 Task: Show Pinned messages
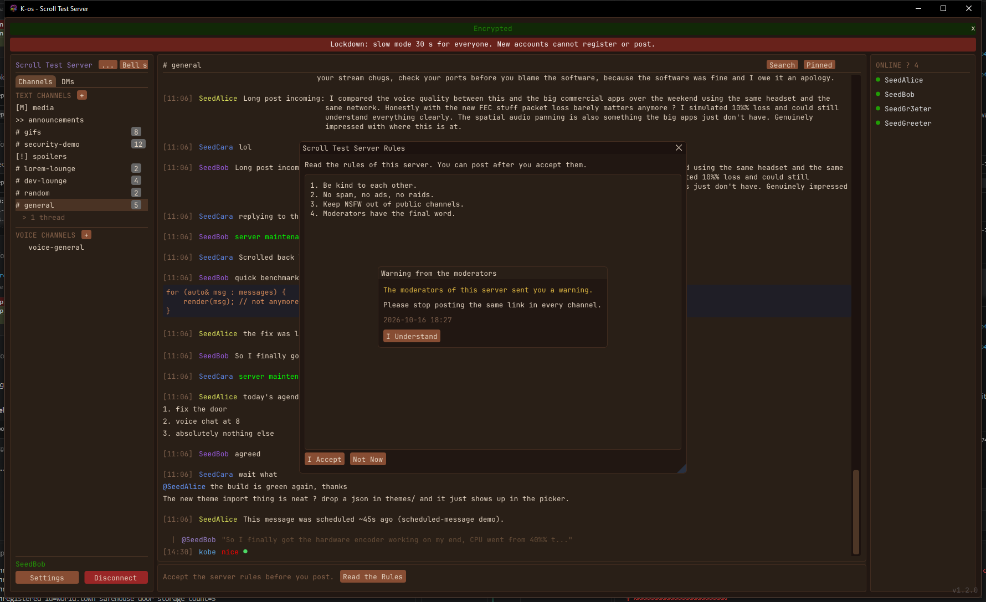point(819,65)
